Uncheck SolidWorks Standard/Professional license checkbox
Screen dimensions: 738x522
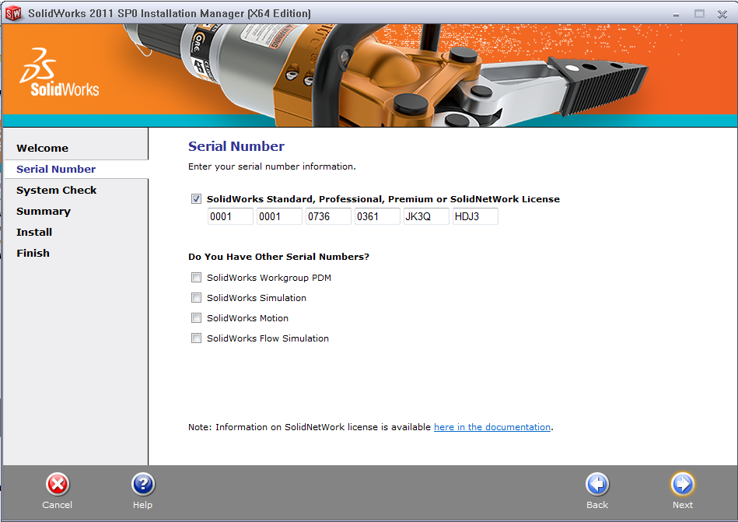click(x=196, y=199)
